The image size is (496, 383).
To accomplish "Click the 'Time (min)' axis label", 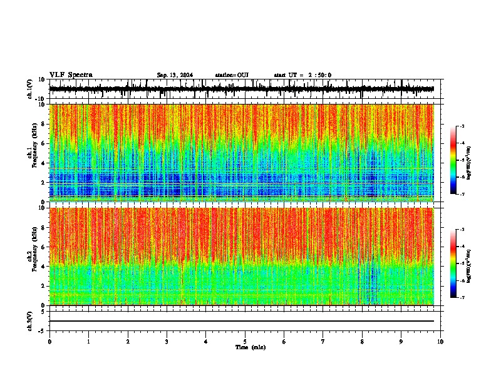I will (251, 347).
